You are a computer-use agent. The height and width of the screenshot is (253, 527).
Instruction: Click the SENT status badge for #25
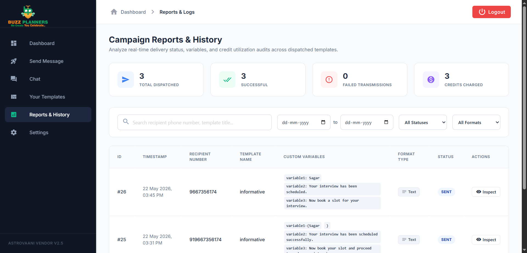tap(446, 240)
